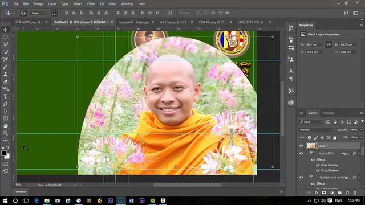Select Layer 7 thumbnail
The height and width of the screenshot is (205, 365).
pos(311,146)
